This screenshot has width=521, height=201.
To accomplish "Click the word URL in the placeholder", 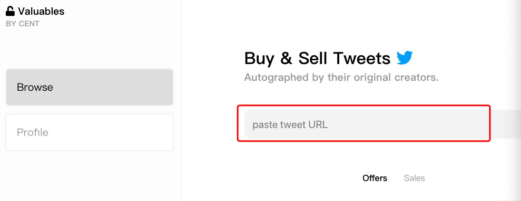I will point(318,124).
